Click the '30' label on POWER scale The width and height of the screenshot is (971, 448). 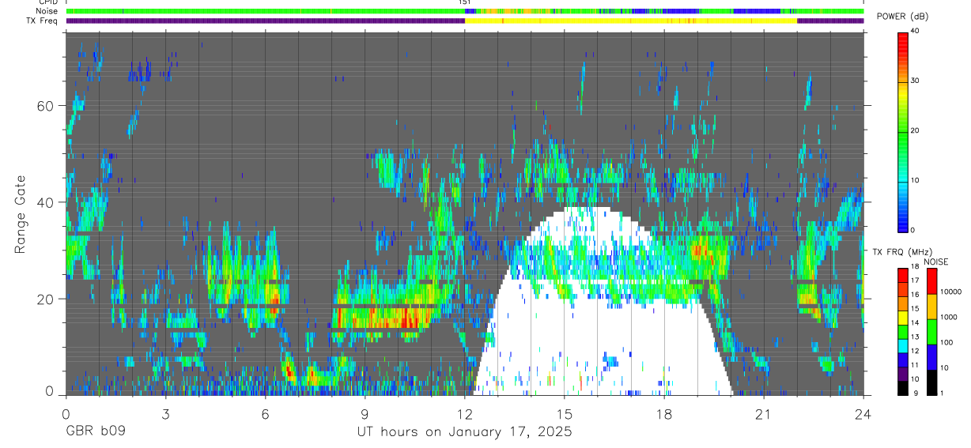(915, 81)
